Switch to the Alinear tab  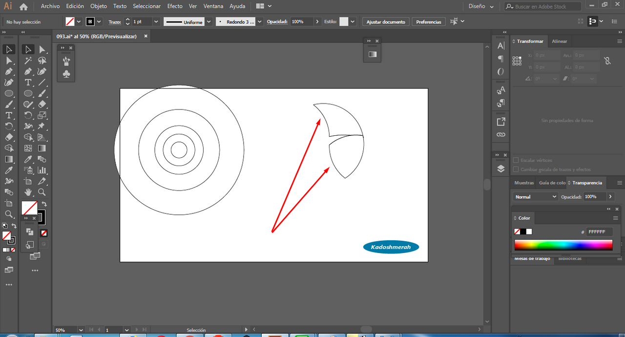pos(560,42)
